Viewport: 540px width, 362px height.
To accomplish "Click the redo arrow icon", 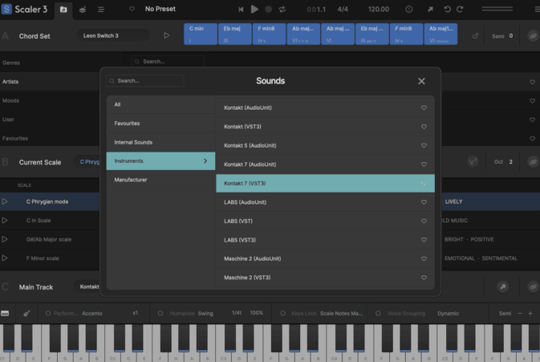I will click(x=460, y=10).
